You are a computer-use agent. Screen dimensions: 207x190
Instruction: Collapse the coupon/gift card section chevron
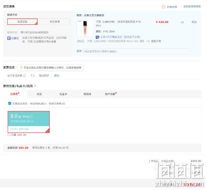35,86
